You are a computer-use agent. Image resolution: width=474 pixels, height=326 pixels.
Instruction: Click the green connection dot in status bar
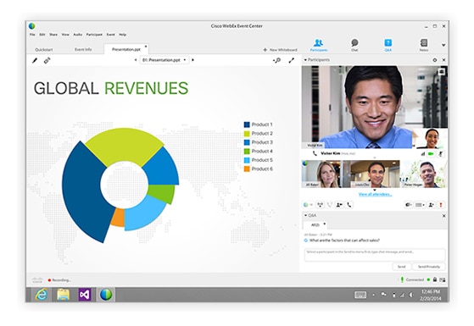428,279
